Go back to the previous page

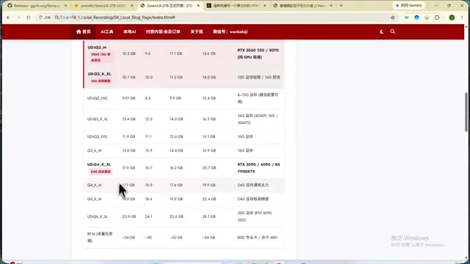click(x=8, y=18)
